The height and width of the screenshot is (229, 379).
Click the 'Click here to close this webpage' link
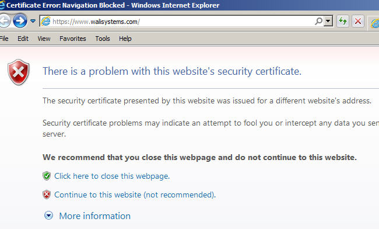pyautogui.click(x=112, y=176)
